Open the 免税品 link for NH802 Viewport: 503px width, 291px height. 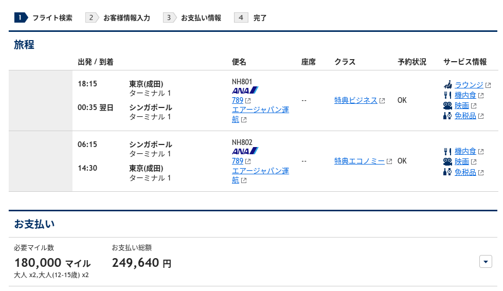coord(465,172)
